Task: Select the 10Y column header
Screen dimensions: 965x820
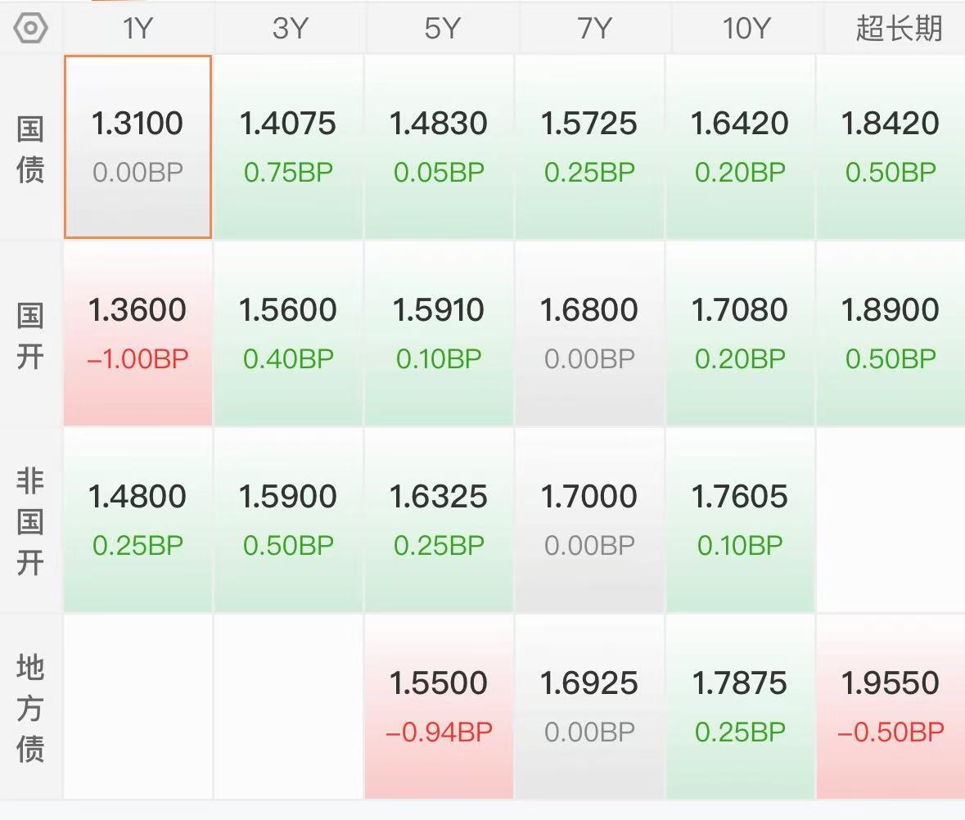Action: 746,29
